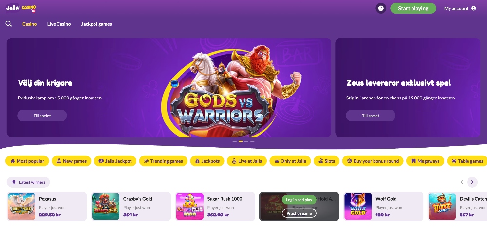The height and width of the screenshot is (234, 487).
Task: Open the Jackpots money bag category
Action: click(x=207, y=161)
